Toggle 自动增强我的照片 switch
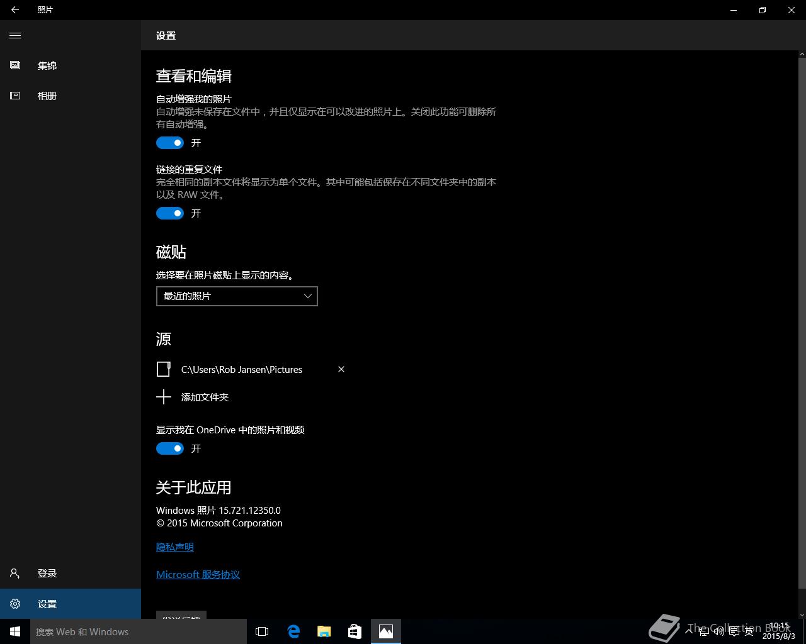Viewport: 806px width, 644px height. tap(170, 143)
